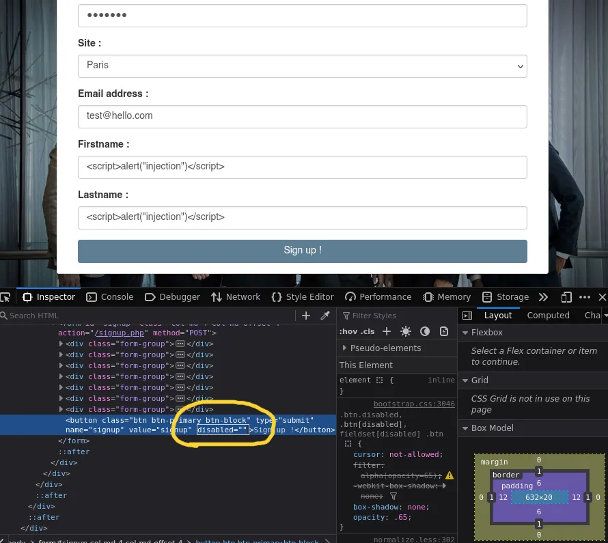Click the eyedropper color picker icon
Image resolution: width=608 pixels, height=543 pixels.
click(325, 316)
